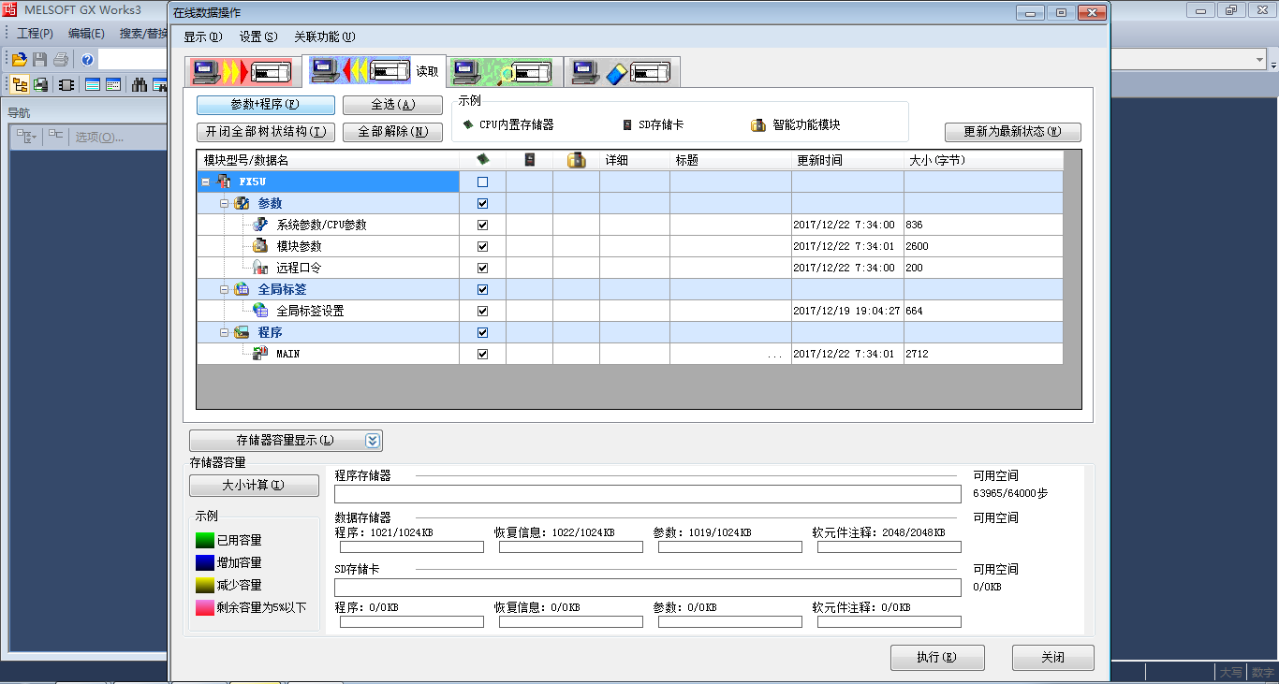Image resolution: width=1279 pixels, height=684 pixels.
Task: Open the 设置(S) menu
Action: pyautogui.click(x=258, y=37)
